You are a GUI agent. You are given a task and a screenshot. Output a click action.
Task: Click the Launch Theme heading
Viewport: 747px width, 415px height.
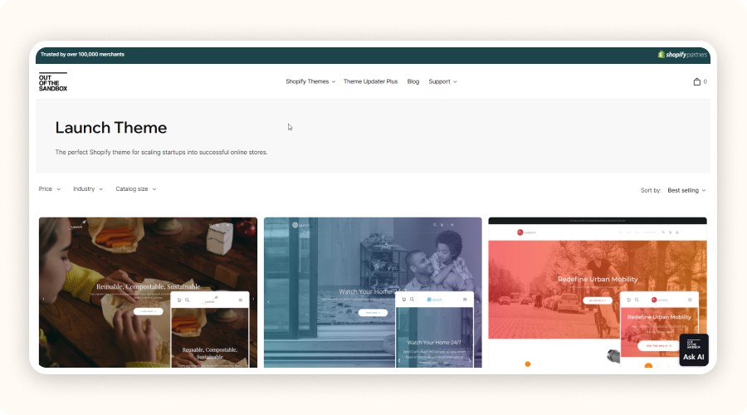tap(111, 128)
